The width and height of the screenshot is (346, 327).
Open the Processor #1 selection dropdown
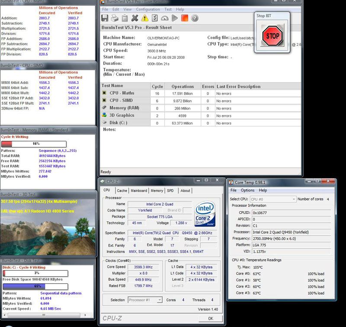[x=145, y=300]
